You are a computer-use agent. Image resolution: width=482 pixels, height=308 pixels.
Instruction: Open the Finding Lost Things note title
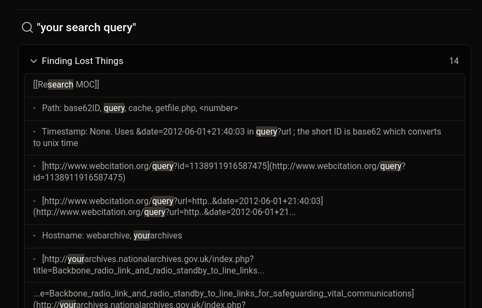(x=82, y=61)
